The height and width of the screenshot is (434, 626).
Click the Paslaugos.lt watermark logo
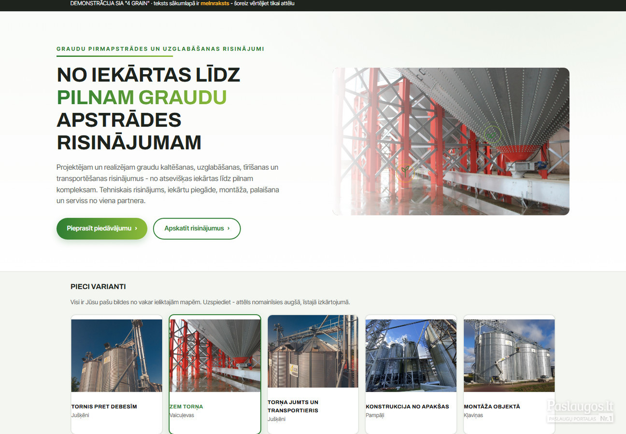(x=580, y=411)
